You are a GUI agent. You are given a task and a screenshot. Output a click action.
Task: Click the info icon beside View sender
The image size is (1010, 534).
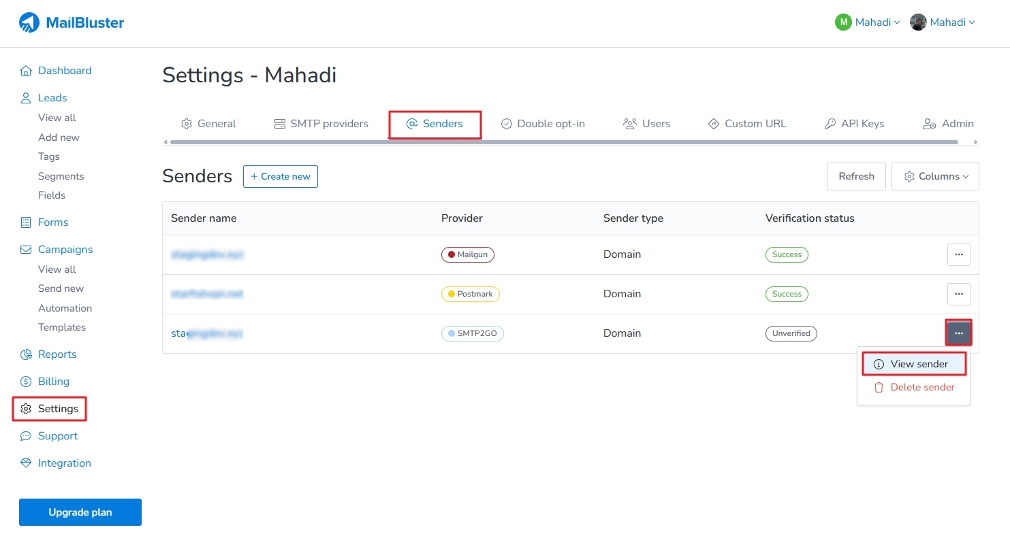click(879, 364)
